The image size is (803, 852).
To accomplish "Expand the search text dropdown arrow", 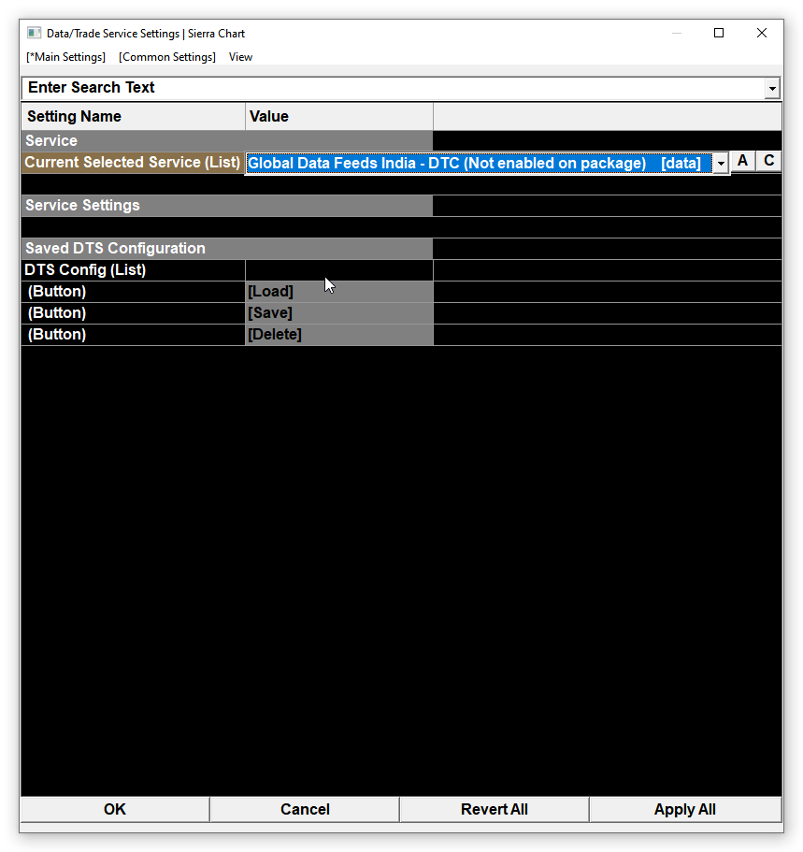I will [772, 89].
